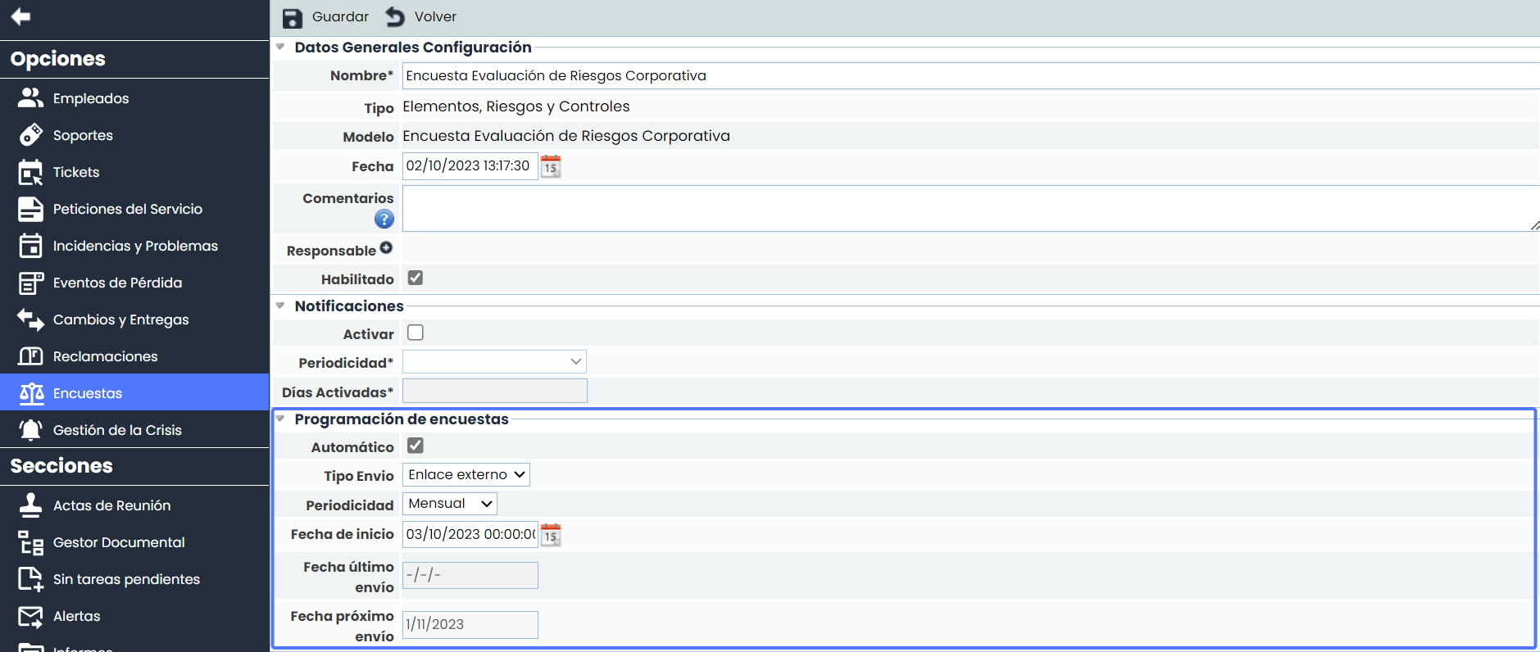Click the Gestión de la Crisis alarm icon
This screenshot has width=1540, height=652.
click(x=30, y=430)
